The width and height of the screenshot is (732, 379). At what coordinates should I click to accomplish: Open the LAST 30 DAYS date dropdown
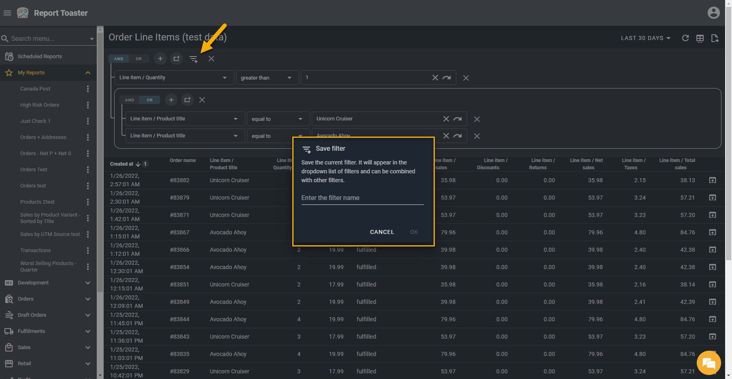[645, 38]
